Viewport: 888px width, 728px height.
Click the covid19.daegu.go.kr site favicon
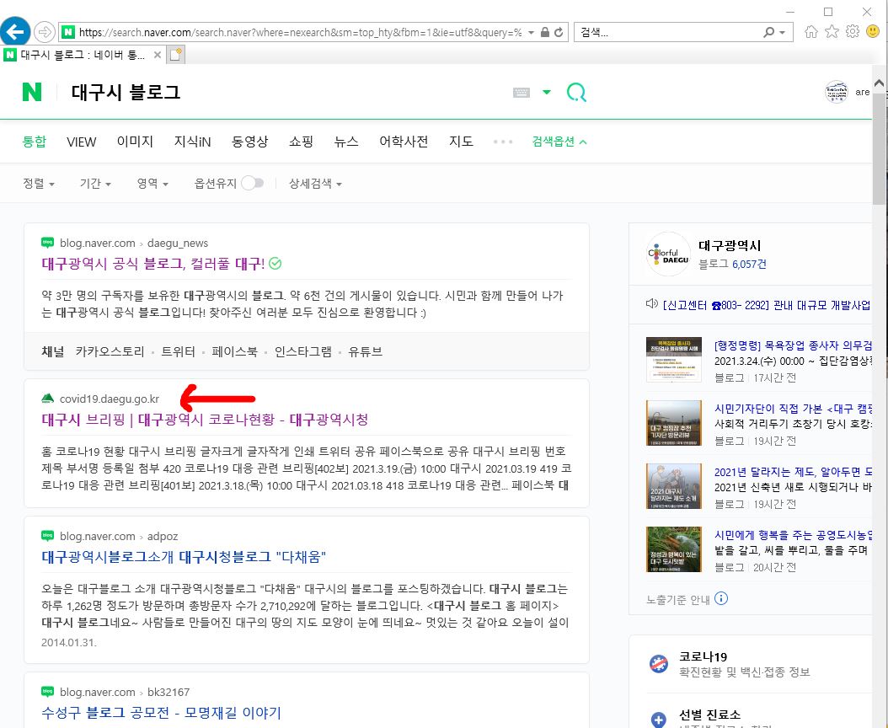[47, 399]
